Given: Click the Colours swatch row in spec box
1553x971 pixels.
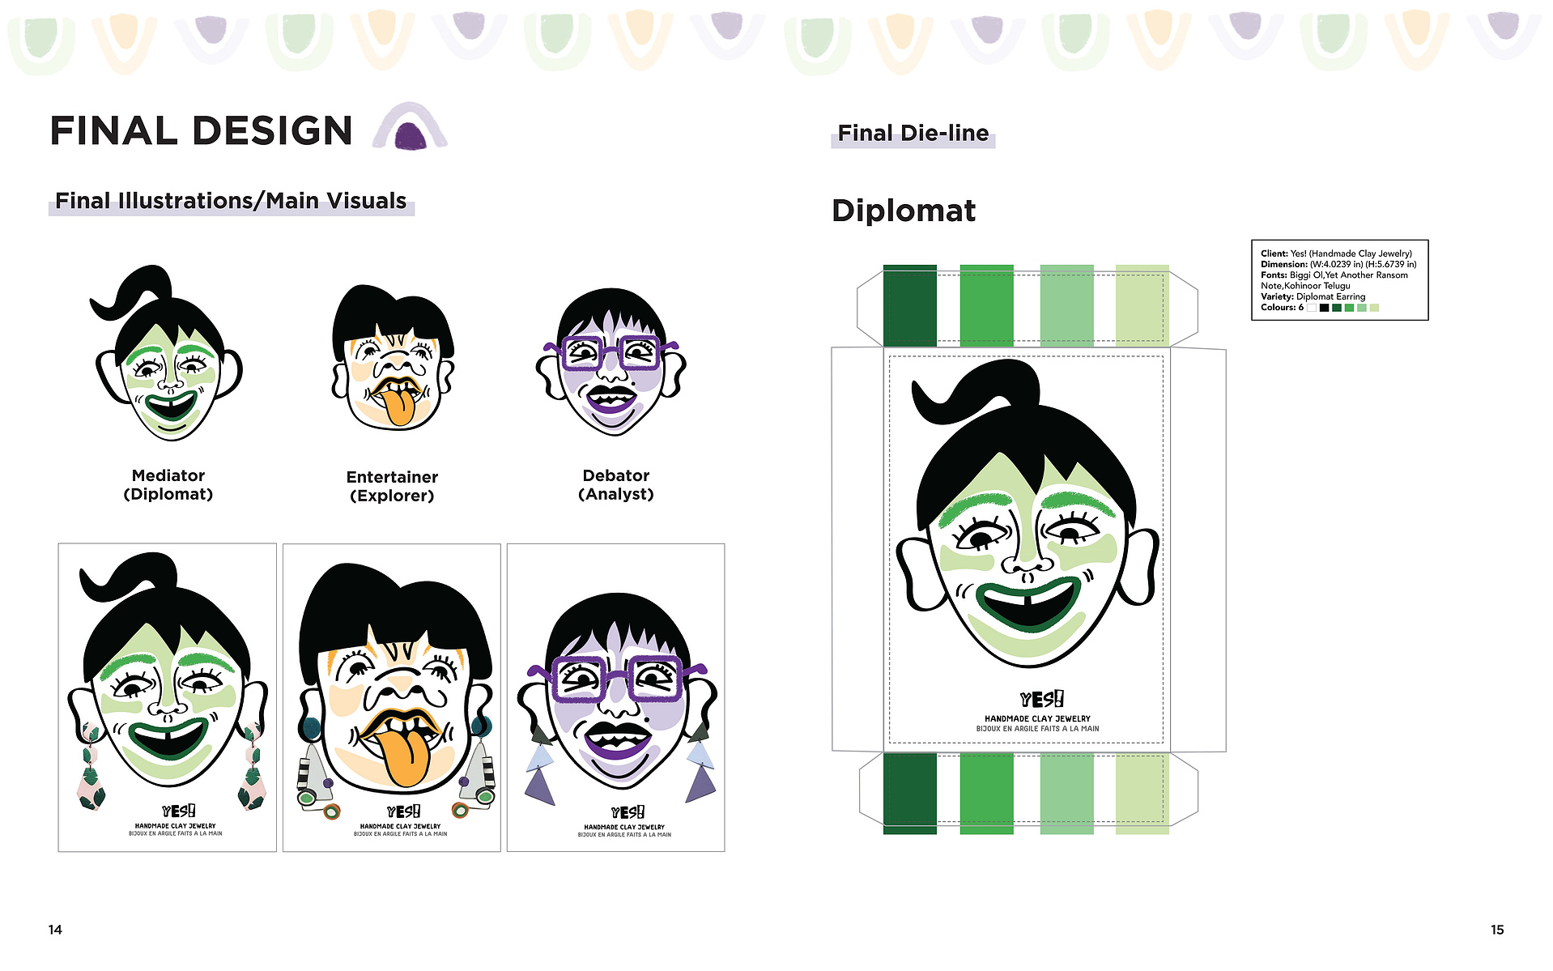Looking at the screenshot, I should click(1319, 308).
